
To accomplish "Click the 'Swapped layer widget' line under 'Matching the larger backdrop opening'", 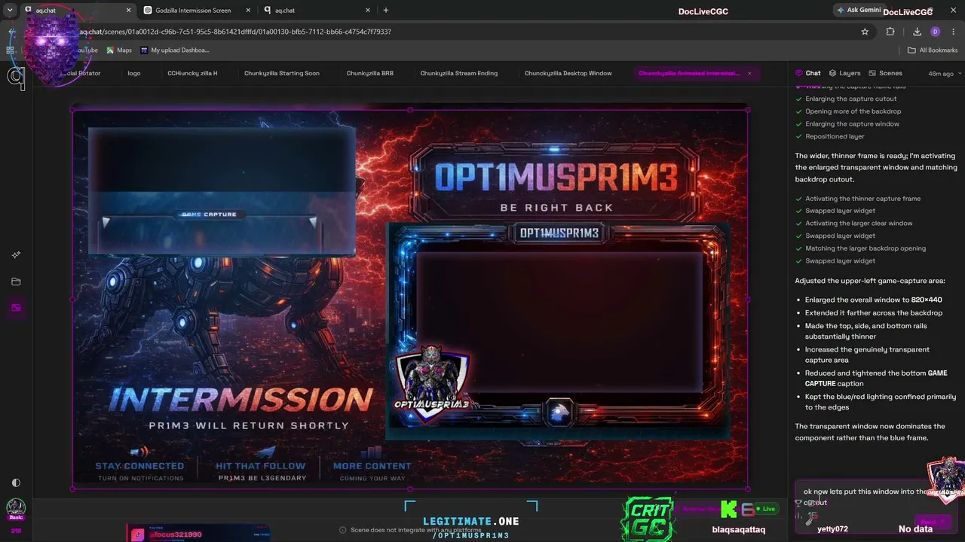I will [x=840, y=261].
